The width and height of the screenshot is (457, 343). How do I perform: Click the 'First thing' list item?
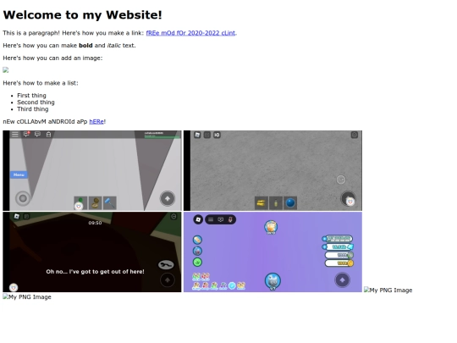(31, 96)
